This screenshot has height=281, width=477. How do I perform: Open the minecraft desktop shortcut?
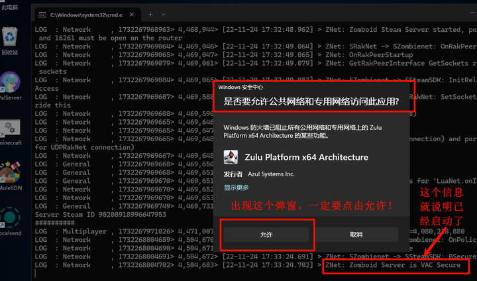(11, 132)
